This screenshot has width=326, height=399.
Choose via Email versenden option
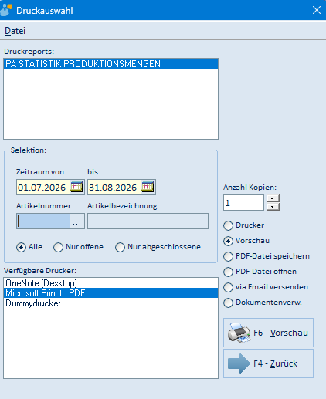(228, 287)
